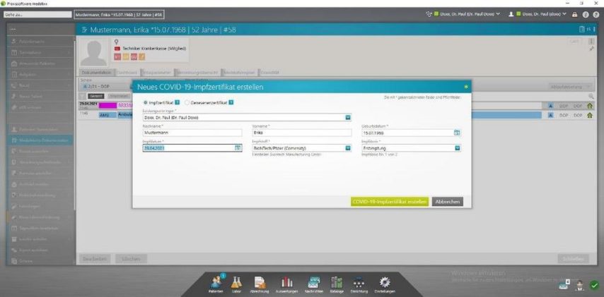
Task: Click the lock icon in top bar
Action: [574, 14]
